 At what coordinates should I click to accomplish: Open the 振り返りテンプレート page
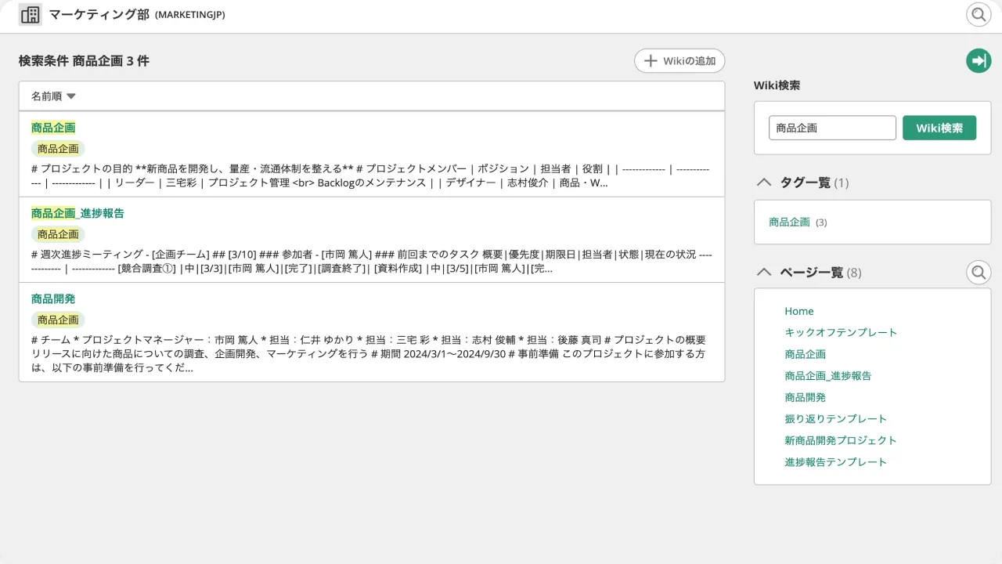[835, 418]
